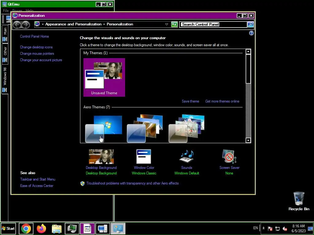Open Google Chrome from the taskbar
The width and height of the screenshot is (314, 235).
(x=26, y=229)
